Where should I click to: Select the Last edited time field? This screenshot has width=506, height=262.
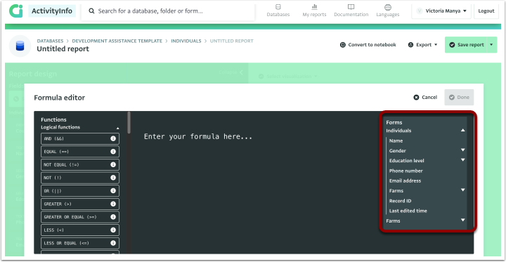click(x=408, y=211)
